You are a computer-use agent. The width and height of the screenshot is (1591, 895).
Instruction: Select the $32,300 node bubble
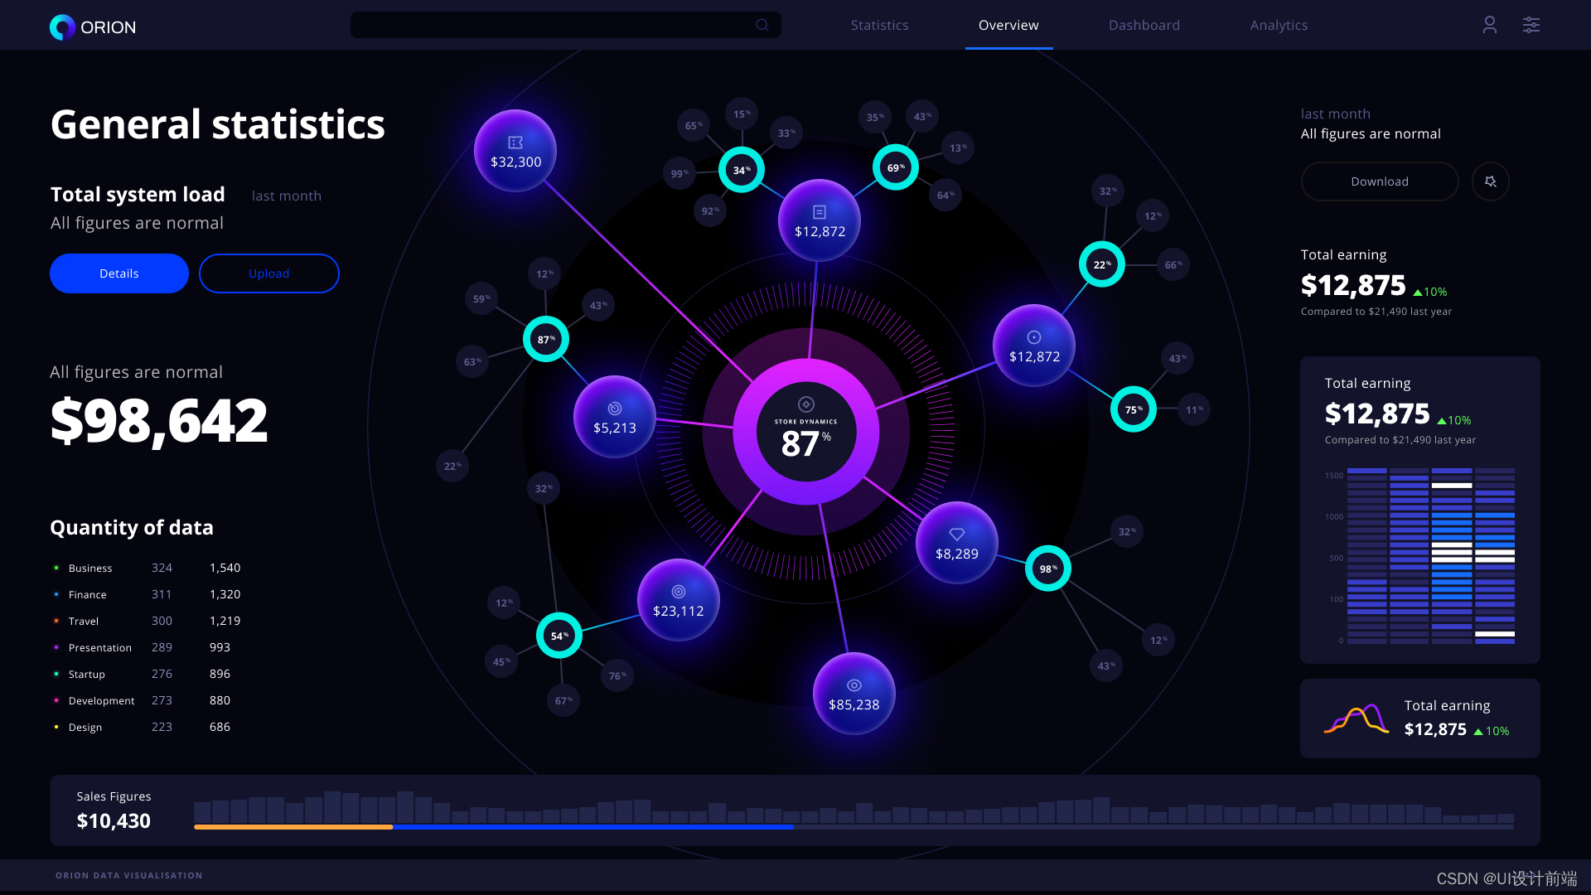click(x=515, y=152)
